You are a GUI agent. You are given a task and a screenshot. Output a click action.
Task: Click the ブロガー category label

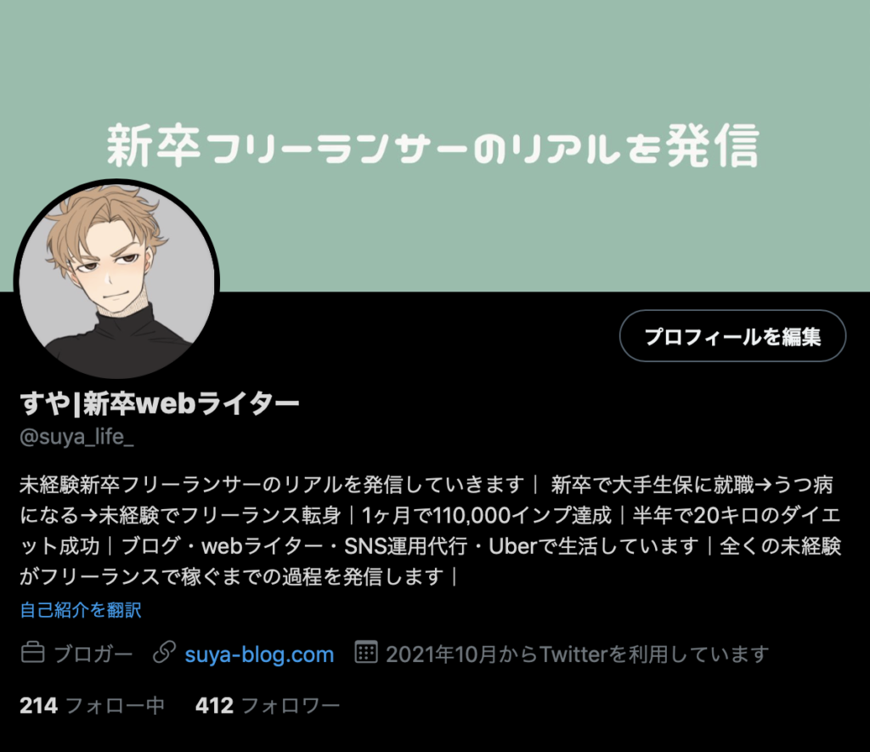click(x=93, y=654)
